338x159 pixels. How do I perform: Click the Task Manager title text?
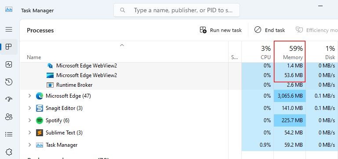click(37, 11)
